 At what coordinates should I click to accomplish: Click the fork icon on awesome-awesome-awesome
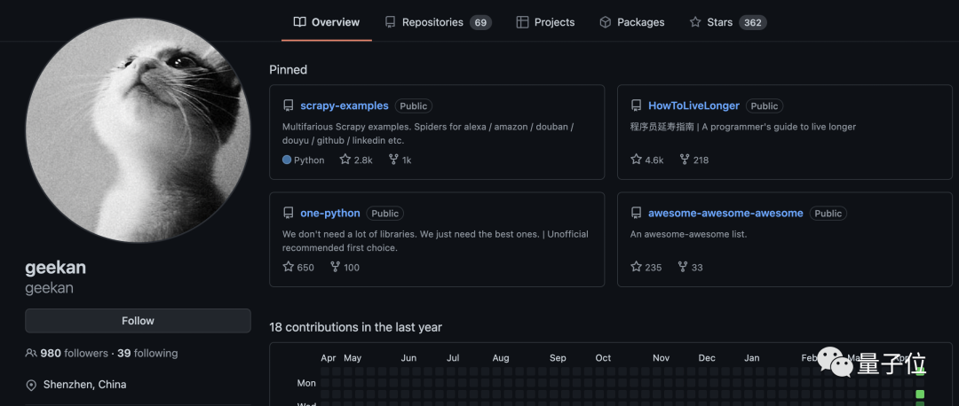pos(683,267)
